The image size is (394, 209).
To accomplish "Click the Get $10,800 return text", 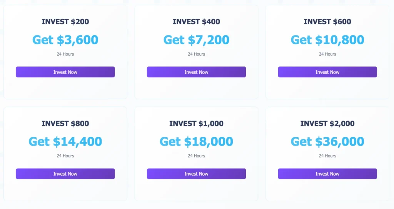I will point(327,40).
